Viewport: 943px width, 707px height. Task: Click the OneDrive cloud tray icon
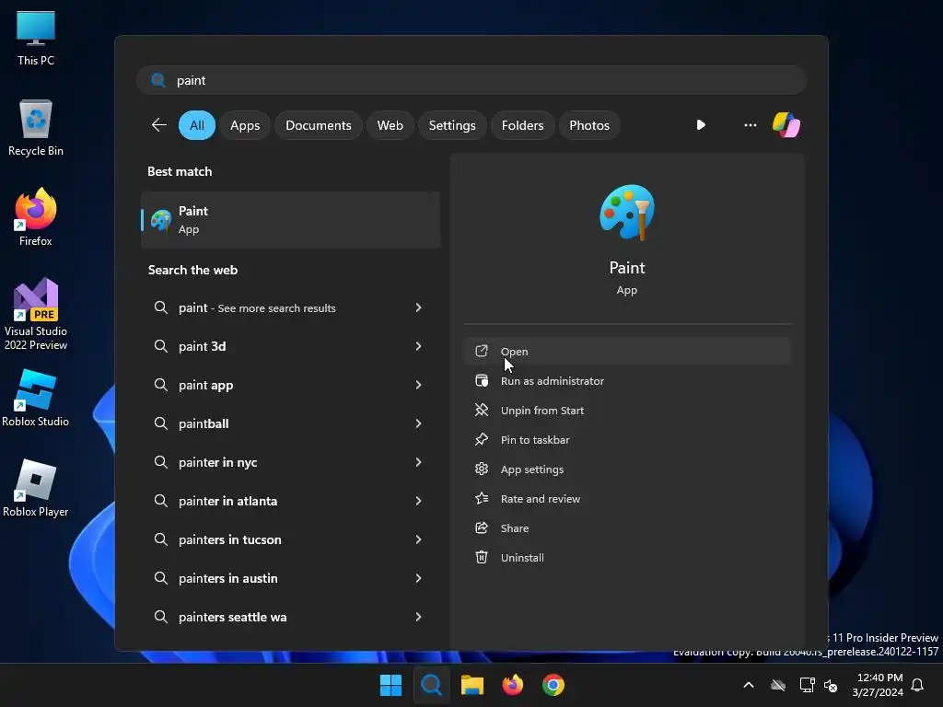pyautogui.click(x=778, y=685)
